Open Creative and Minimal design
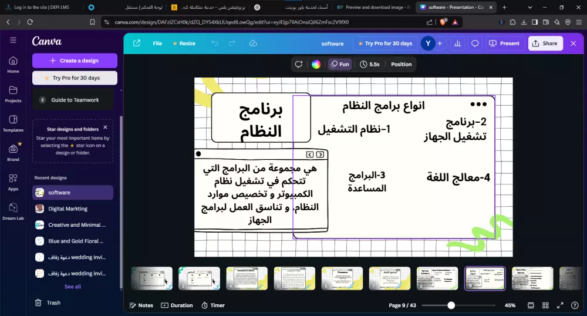This screenshot has width=587, height=316. (73, 224)
